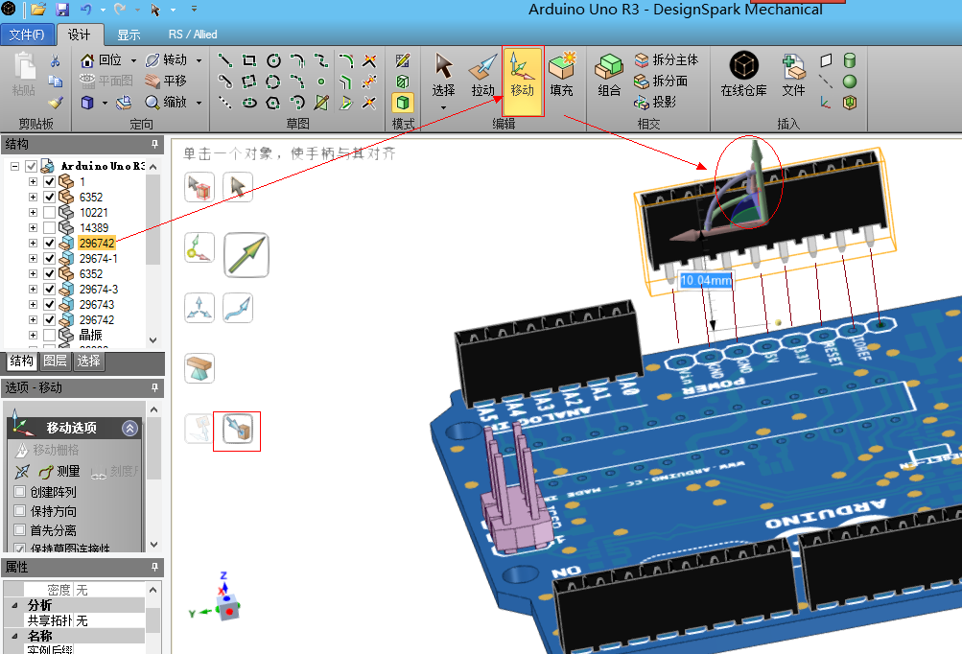Select the 缩放 (Zoom) tool

[167, 102]
